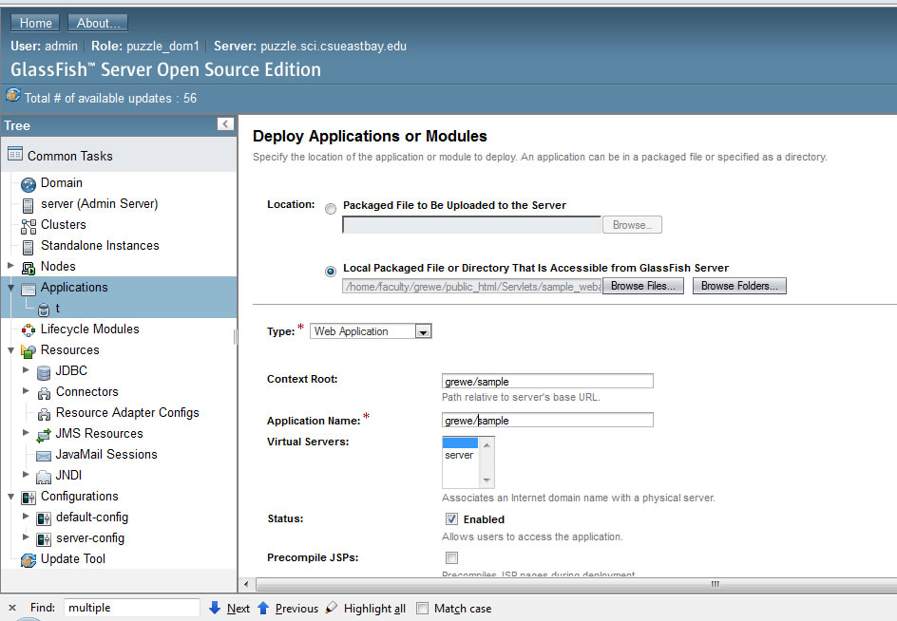
Task: Click the Lifecycle Modules icon
Action: click(x=28, y=329)
